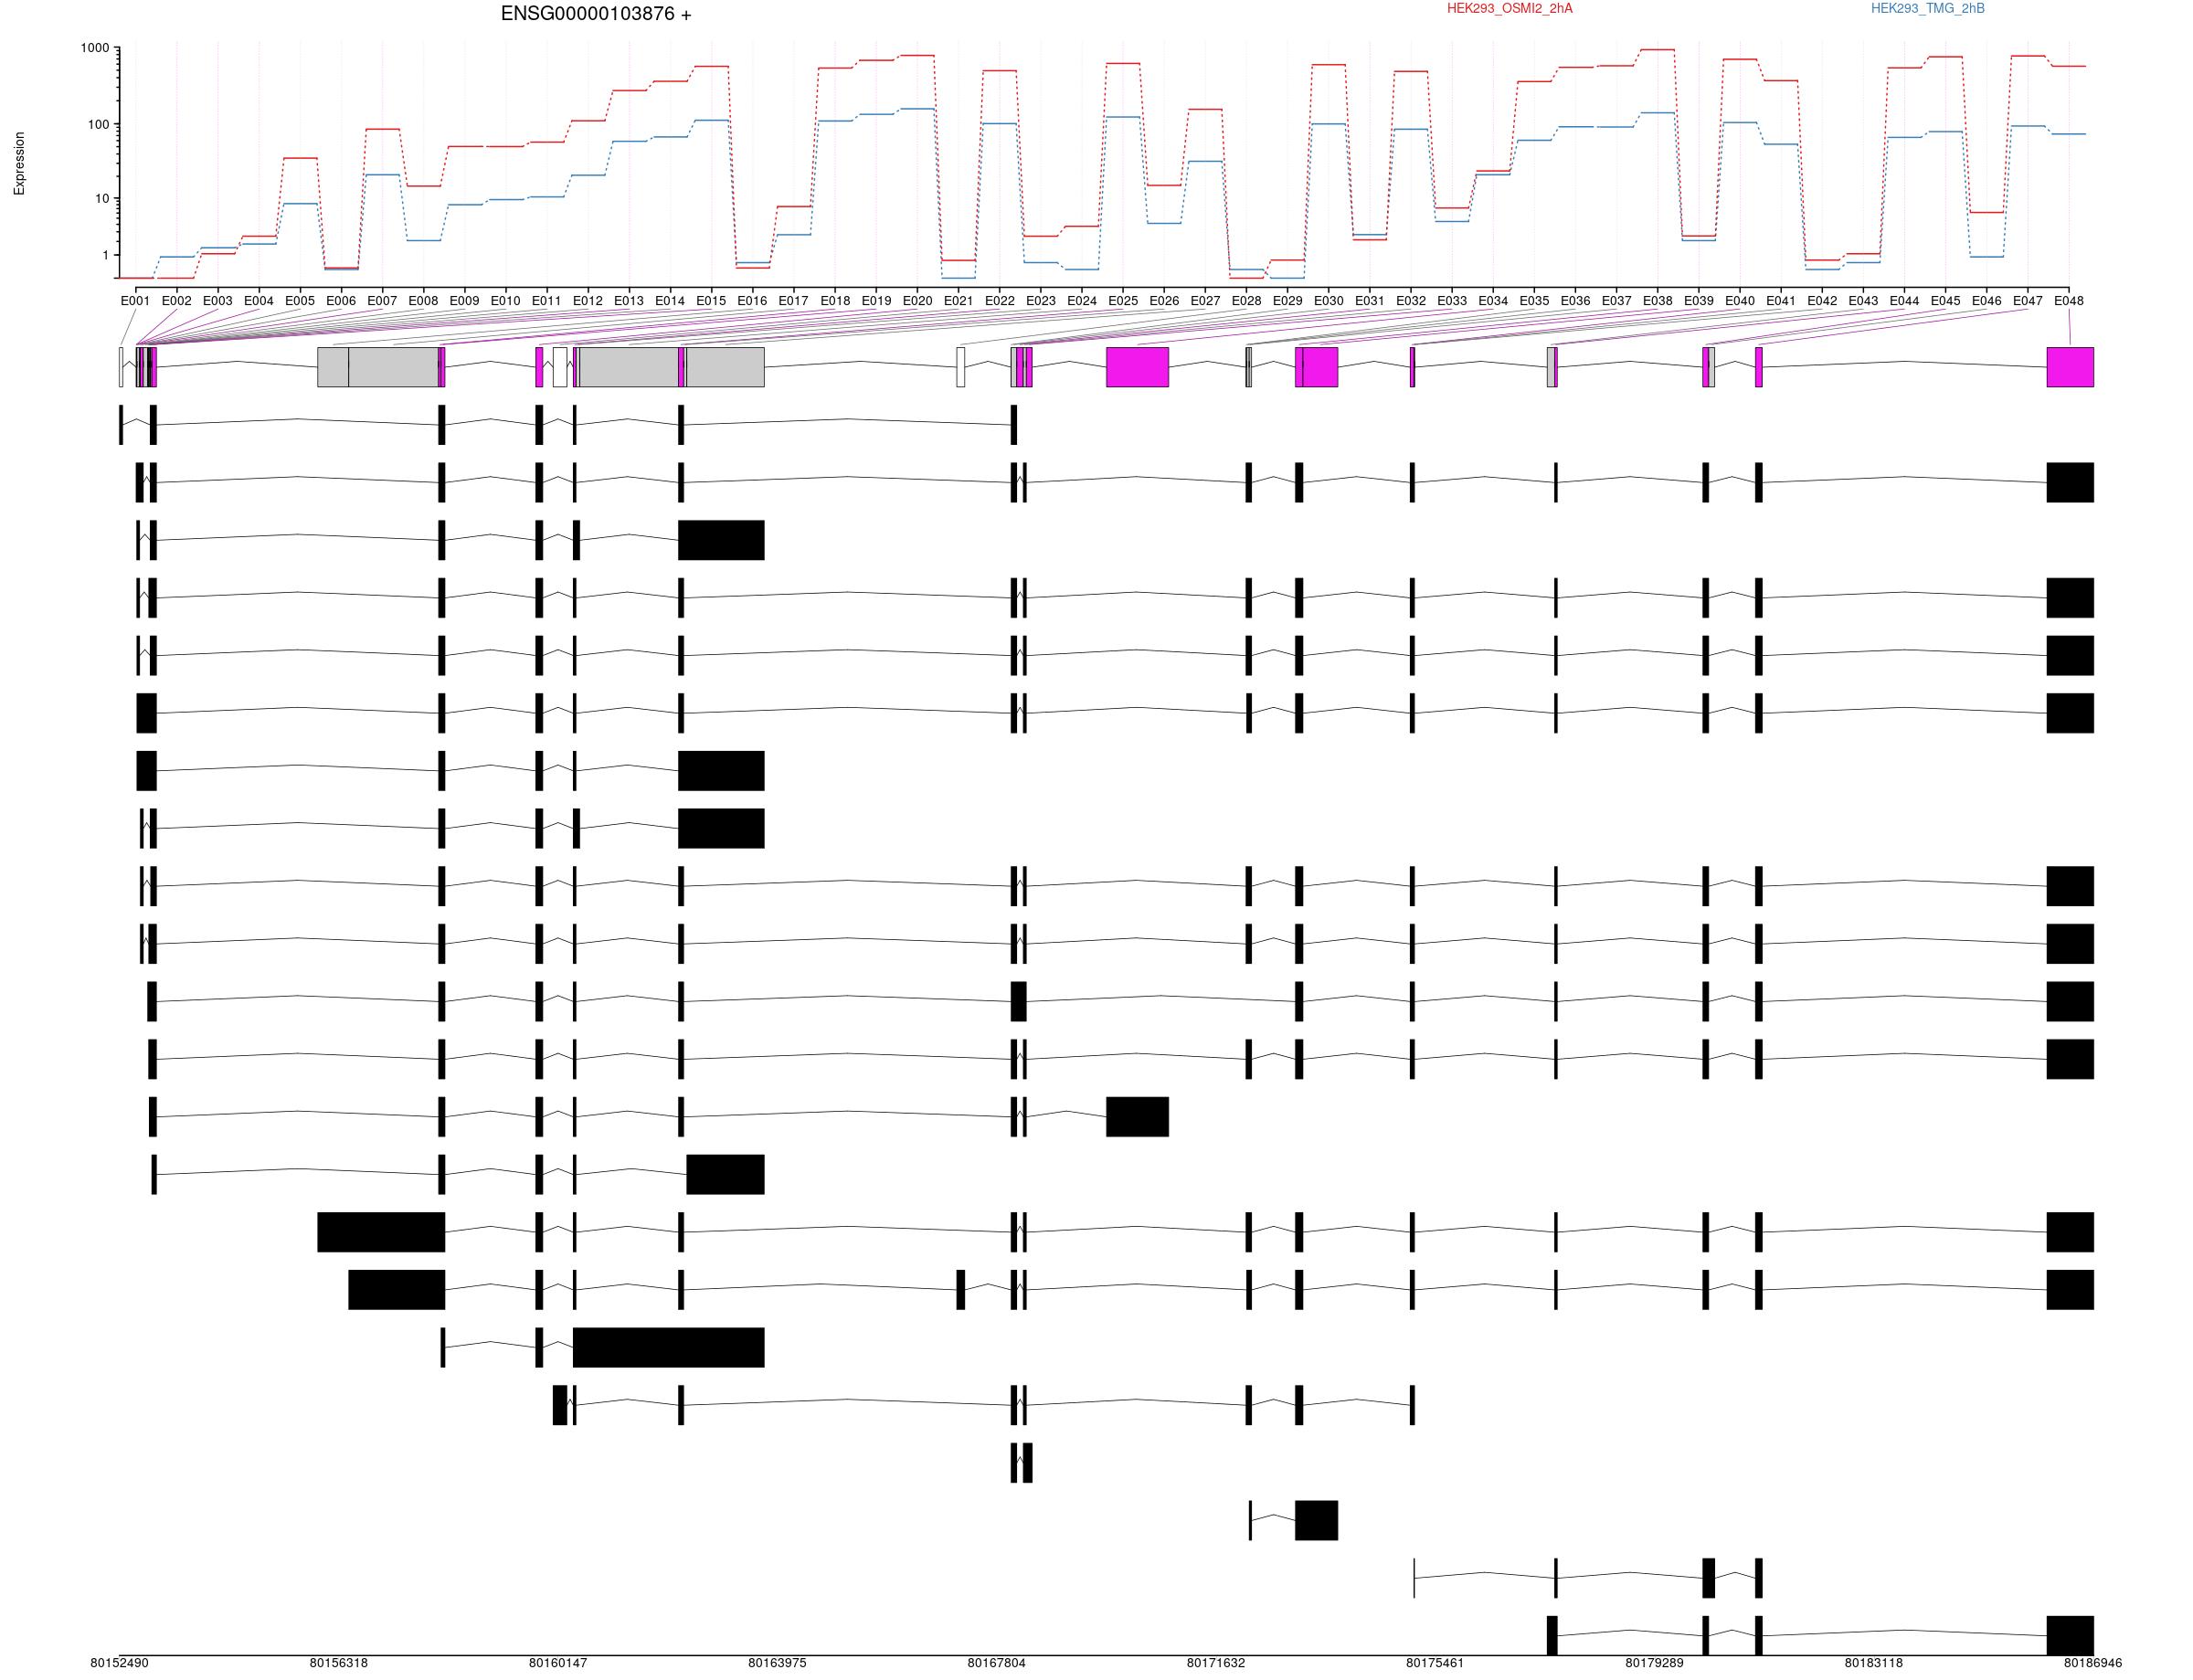Click exon label E015
The image size is (2193, 1680).
coord(711,301)
